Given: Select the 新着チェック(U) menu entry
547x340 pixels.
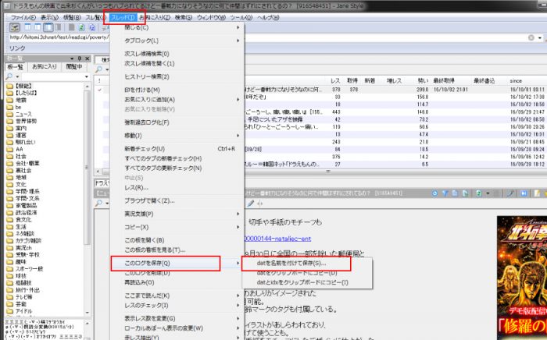Looking at the screenshot, I should point(177,149).
